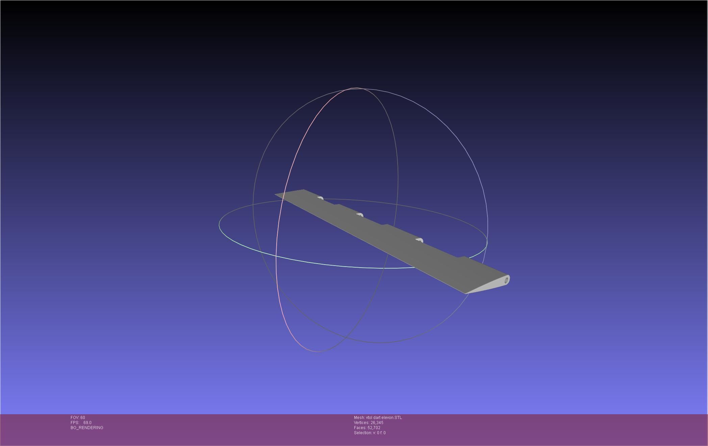Click the Faces: 52,702 text

(367, 428)
